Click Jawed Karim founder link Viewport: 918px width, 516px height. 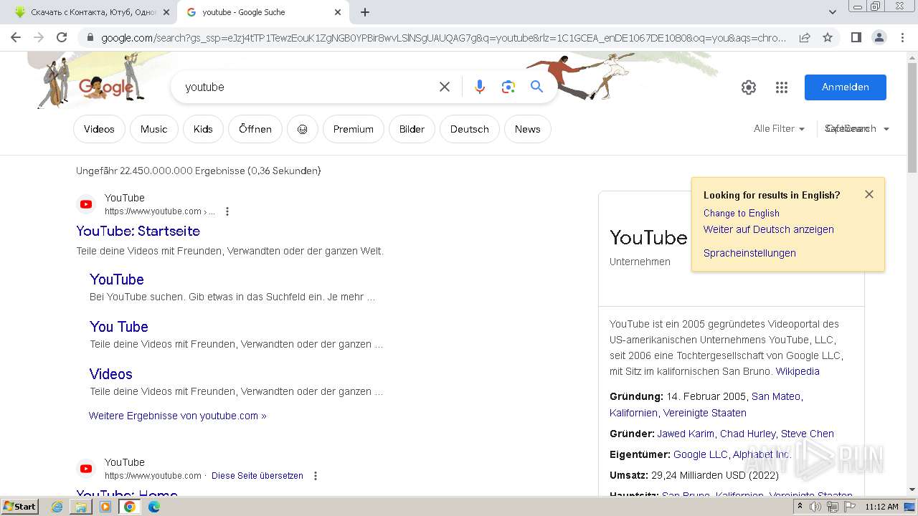[x=686, y=434]
